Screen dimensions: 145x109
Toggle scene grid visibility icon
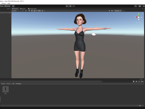pos(43,11)
